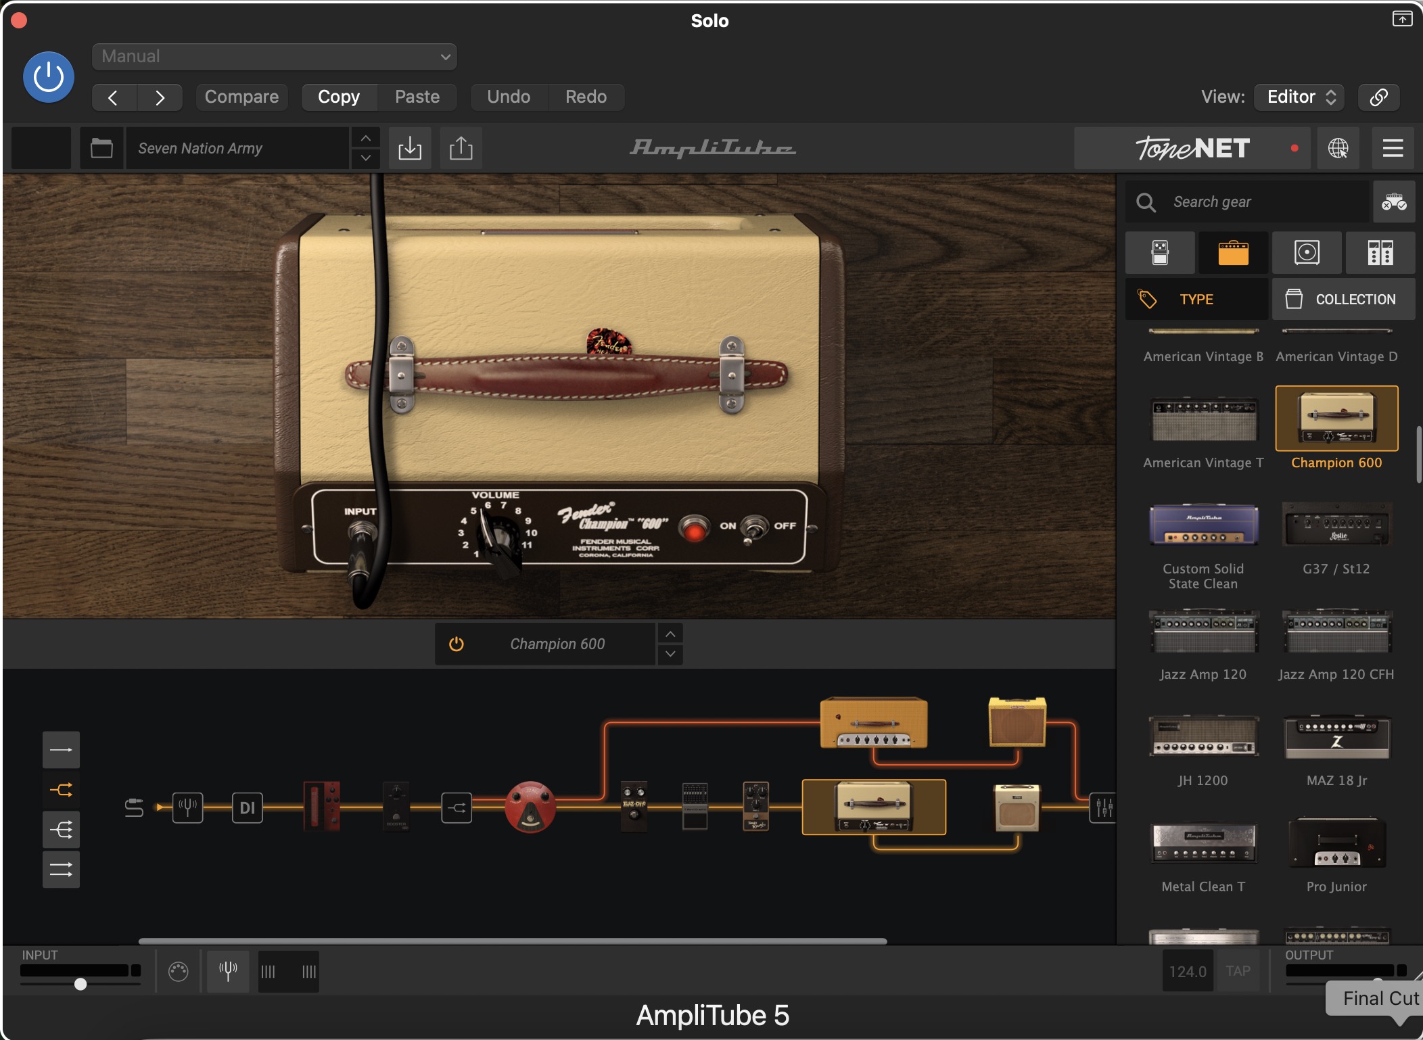Click the mixer block at chain end
Image resolution: width=1423 pixels, height=1040 pixels.
coord(1103,807)
